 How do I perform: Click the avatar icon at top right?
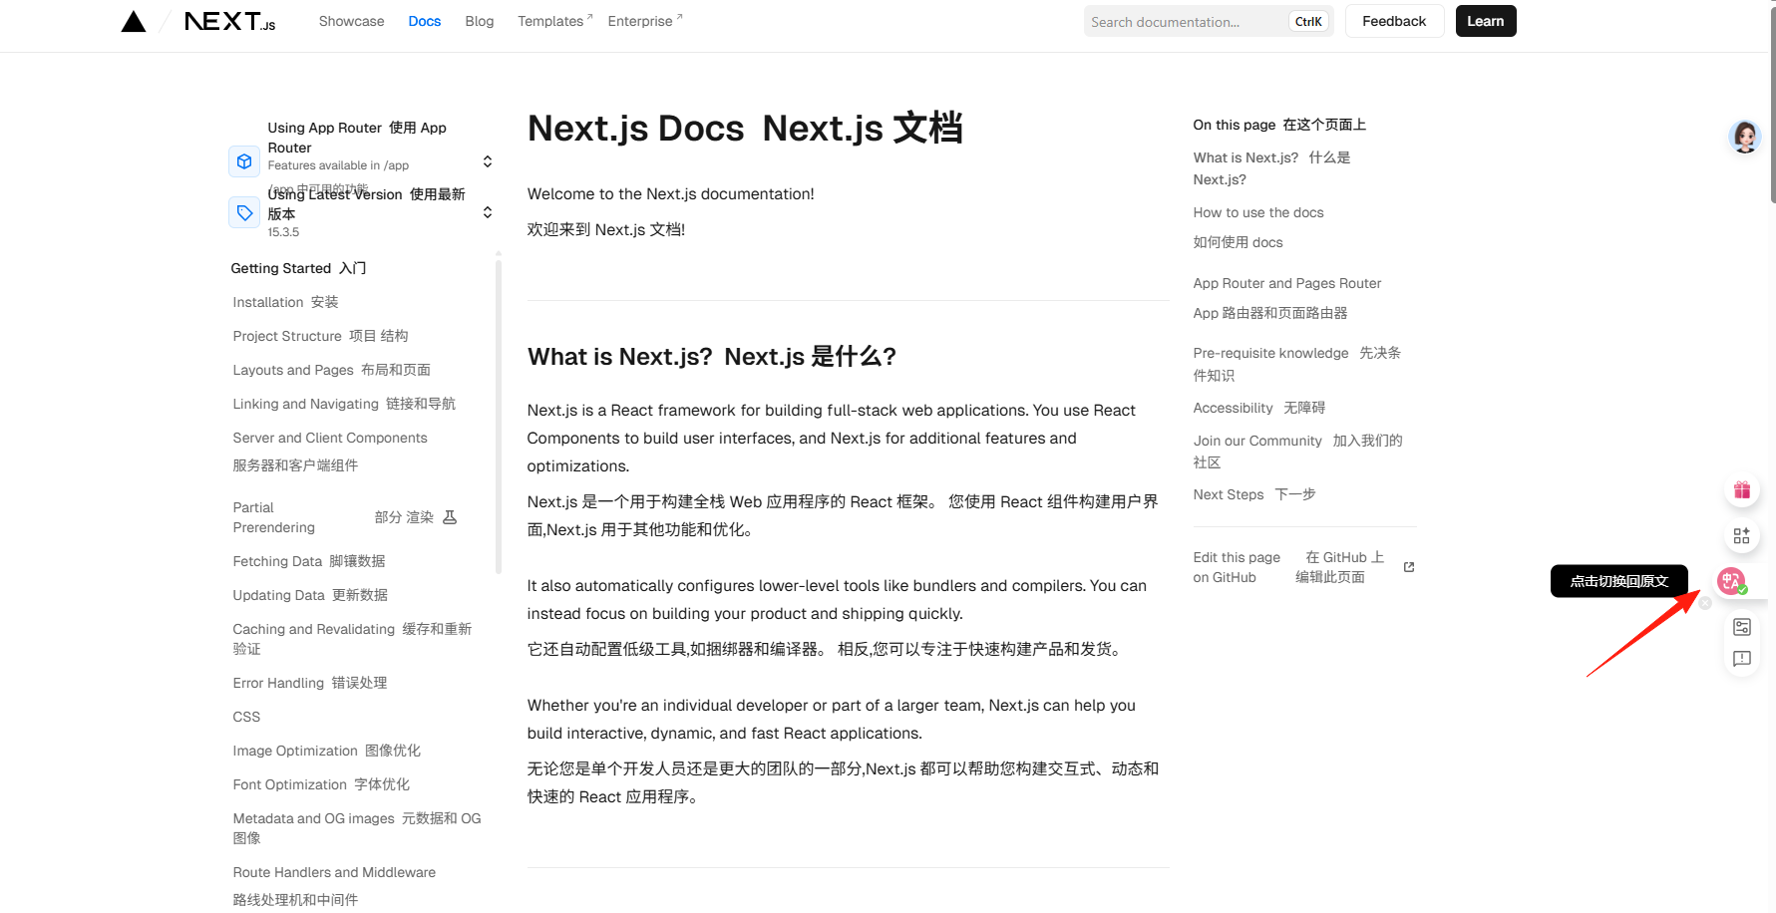point(1745,137)
